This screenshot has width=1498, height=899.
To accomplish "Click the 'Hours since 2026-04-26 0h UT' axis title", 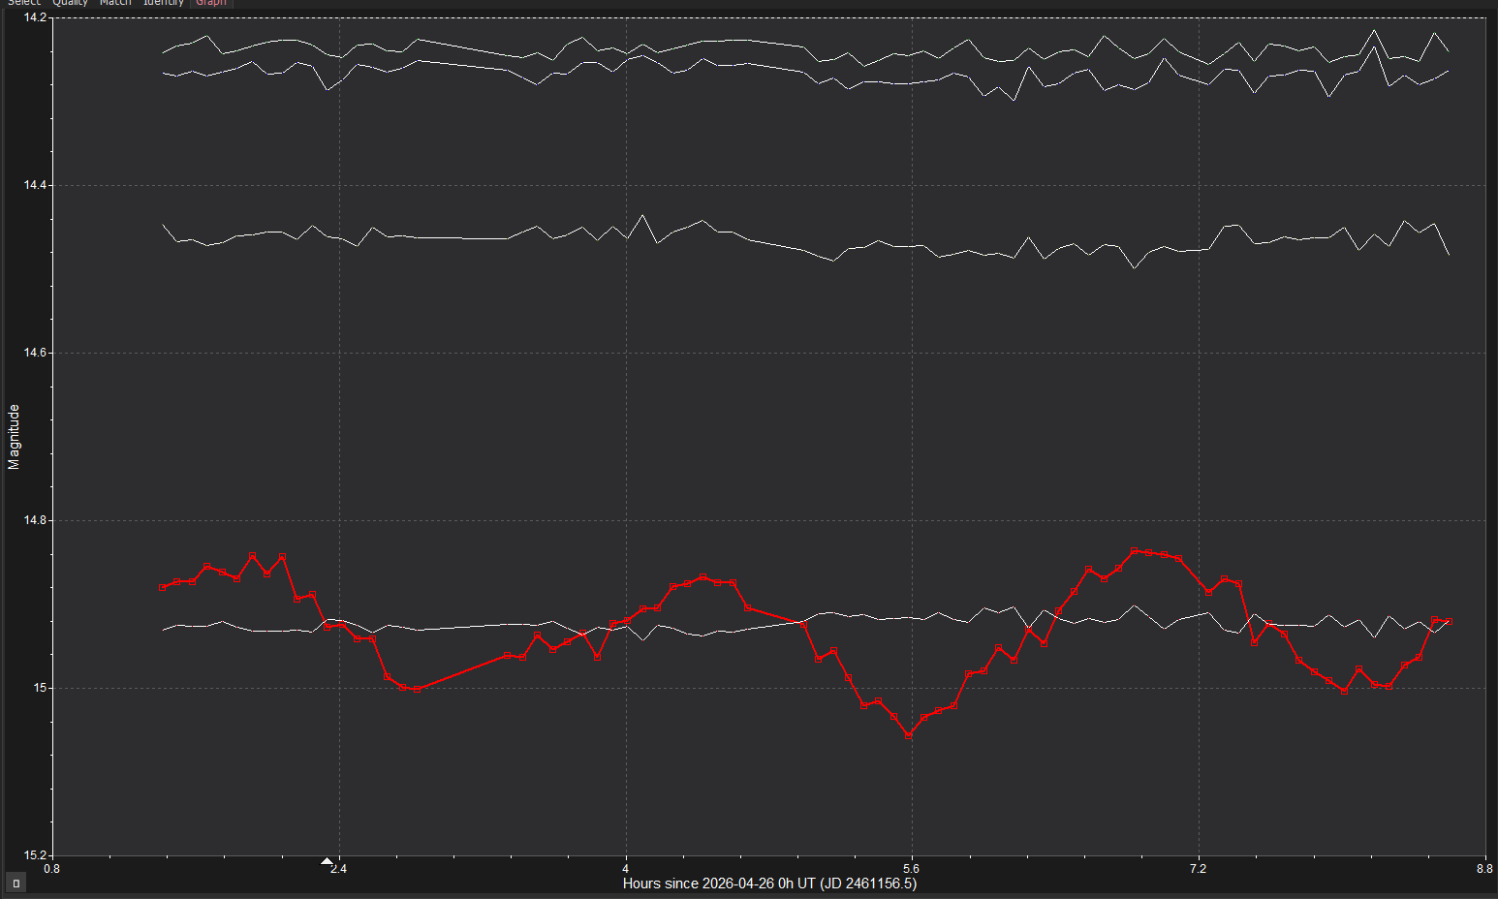I will [x=769, y=883].
